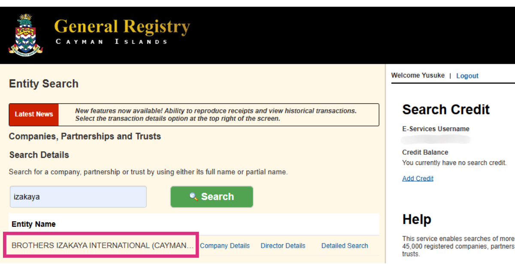The height and width of the screenshot is (270, 515).
Task: Focus the search box containing izakaya
Action: pyautogui.click(x=78, y=197)
